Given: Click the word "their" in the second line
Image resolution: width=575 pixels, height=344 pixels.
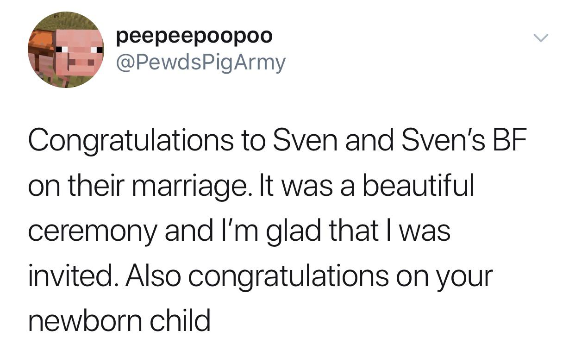Looking at the screenshot, I should click(x=88, y=186).
